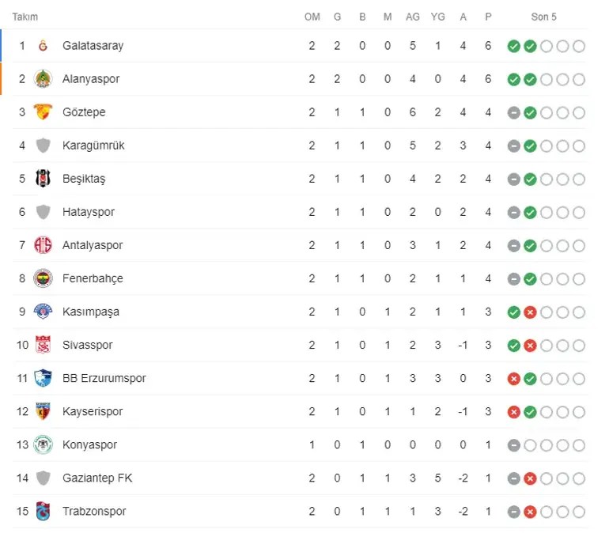Open the Hatayspor team name link
The width and height of the screenshot is (609, 533).
coord(89,212)
